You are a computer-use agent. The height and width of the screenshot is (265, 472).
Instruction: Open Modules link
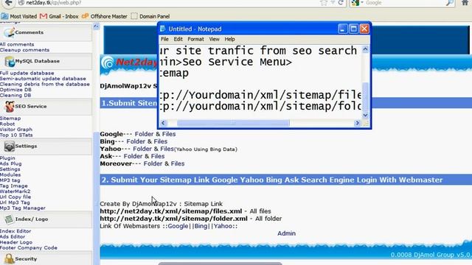tap(10, 175)
